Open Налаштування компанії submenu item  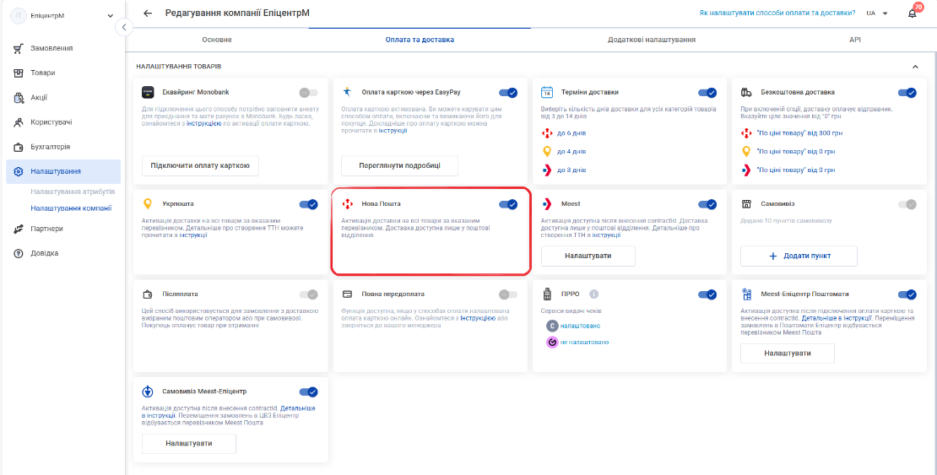pyautogui.click(x=71, y=208)
